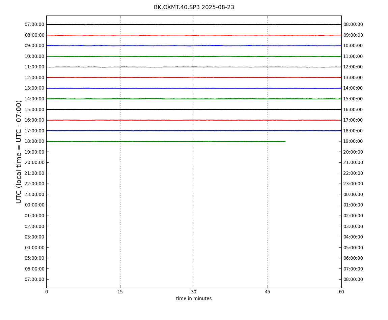Image resolution: width=388 pixels, height=320 pixels.
Task: Click the left axis label 07:00:00 at top
Action: pyautogui.click(x=34, y=25)
